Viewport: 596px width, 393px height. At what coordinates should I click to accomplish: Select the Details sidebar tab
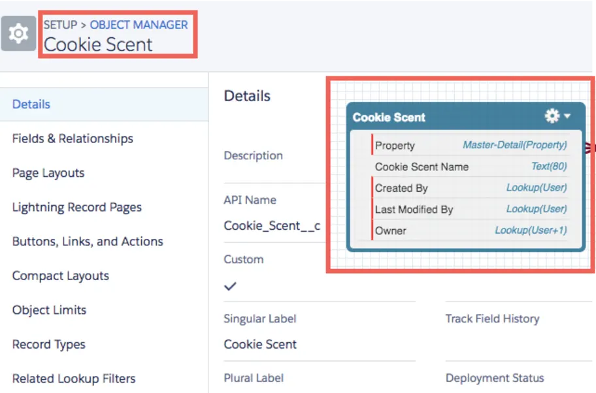pos(104,104)
